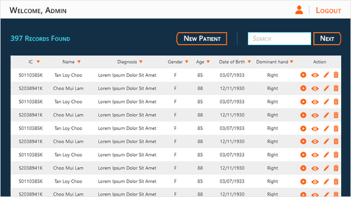
Task: Click play icon in the eighth table row
Action: coord(303,168)
